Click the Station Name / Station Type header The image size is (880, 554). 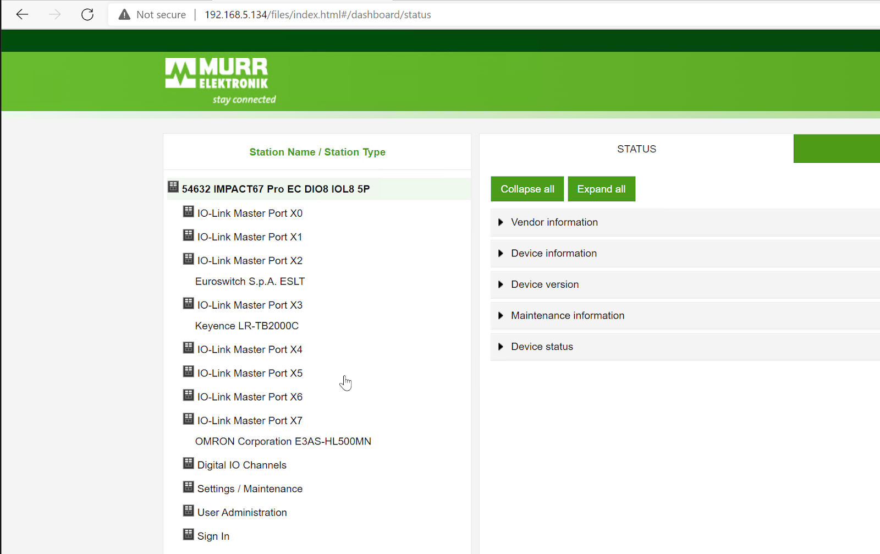[x=317, y=152]
